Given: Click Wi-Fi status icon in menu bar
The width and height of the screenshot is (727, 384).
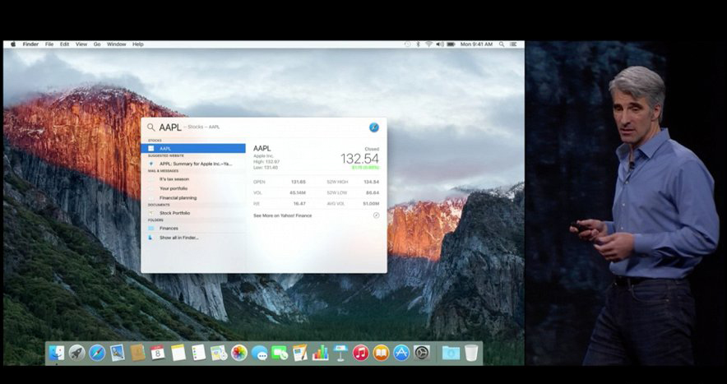Looking at the screenshot, I should pyautogui.click(x=428, y=44).
